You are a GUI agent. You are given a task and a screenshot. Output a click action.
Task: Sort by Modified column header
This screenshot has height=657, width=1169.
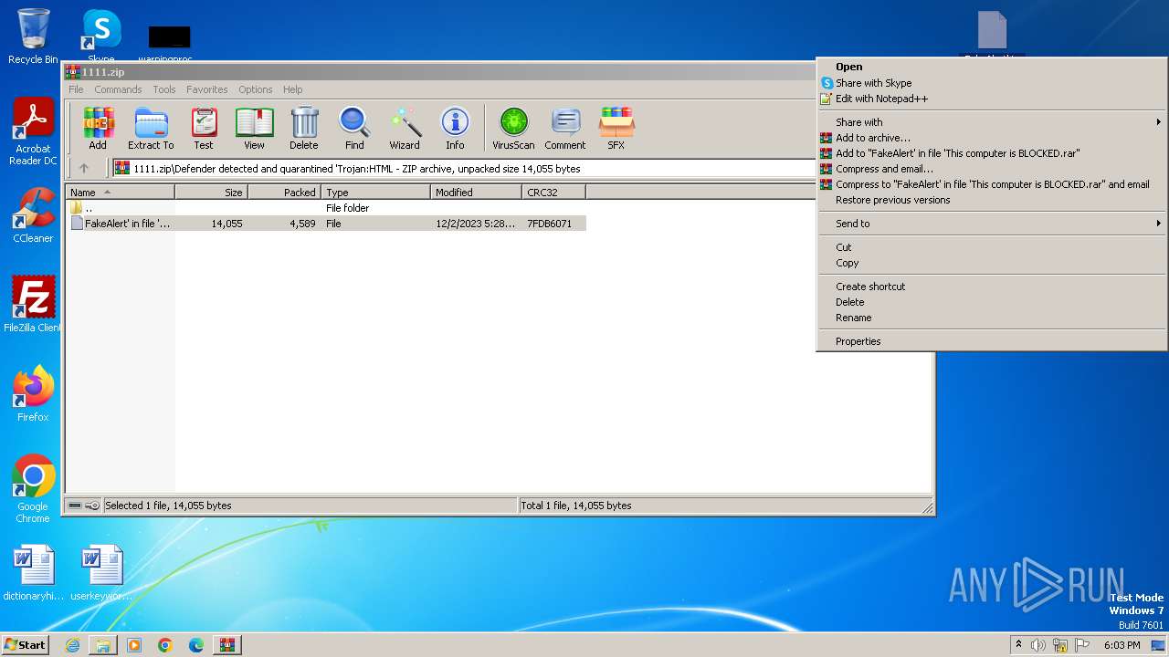click(x=476, y=193)
